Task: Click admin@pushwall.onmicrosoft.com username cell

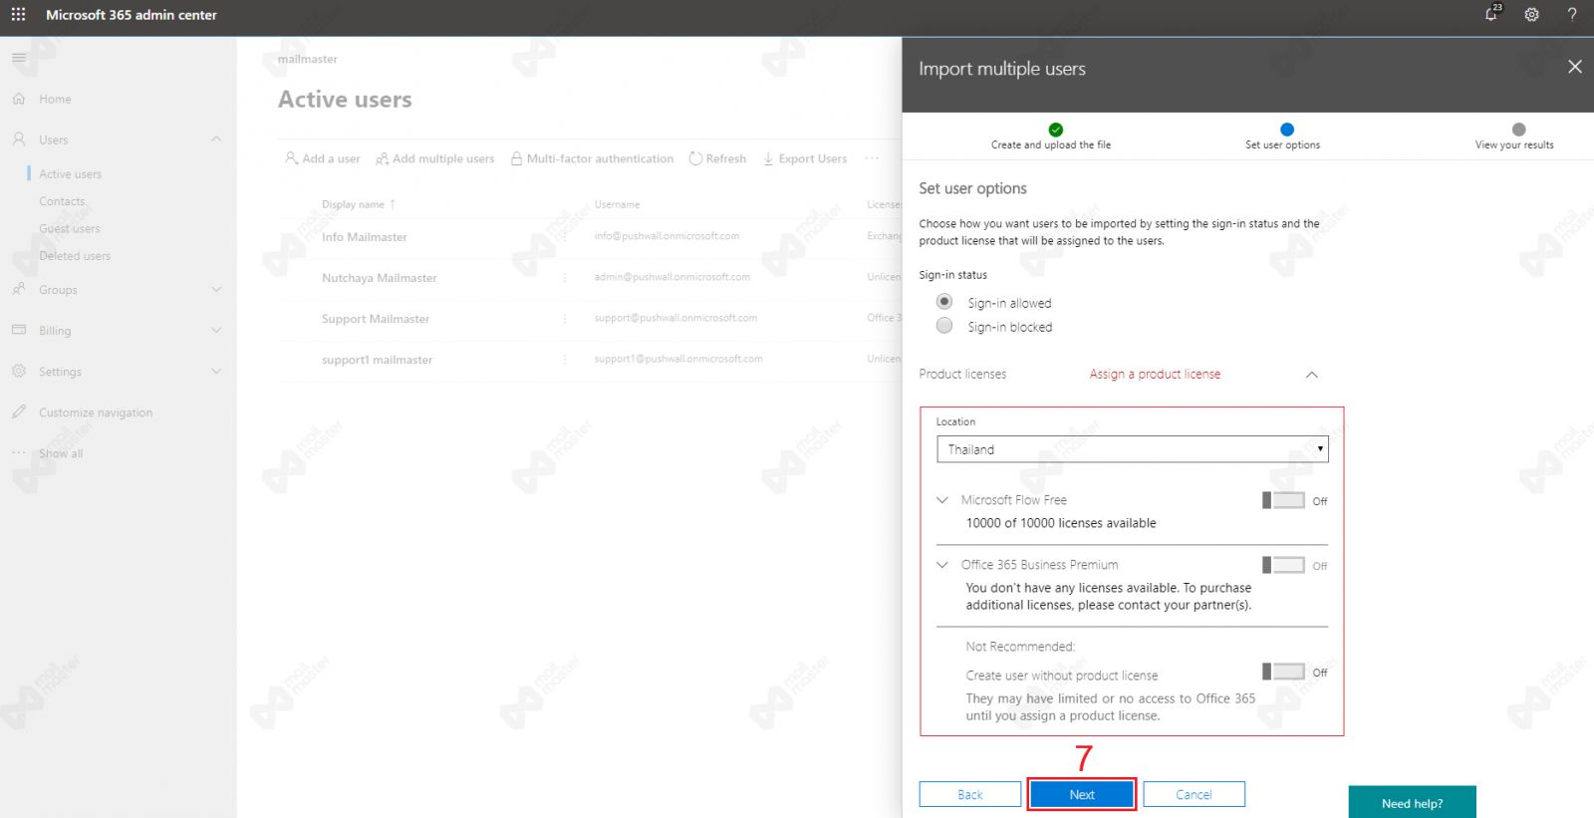Action: tap(672, 277)
